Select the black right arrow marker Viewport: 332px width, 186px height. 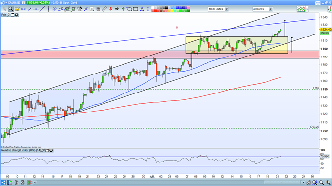pos(117,9)
